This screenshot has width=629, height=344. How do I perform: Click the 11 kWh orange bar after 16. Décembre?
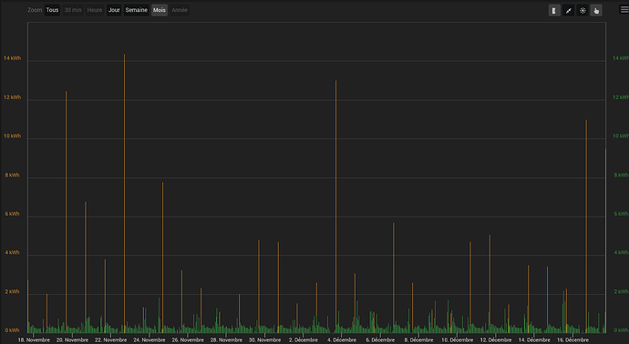point(586,227)
